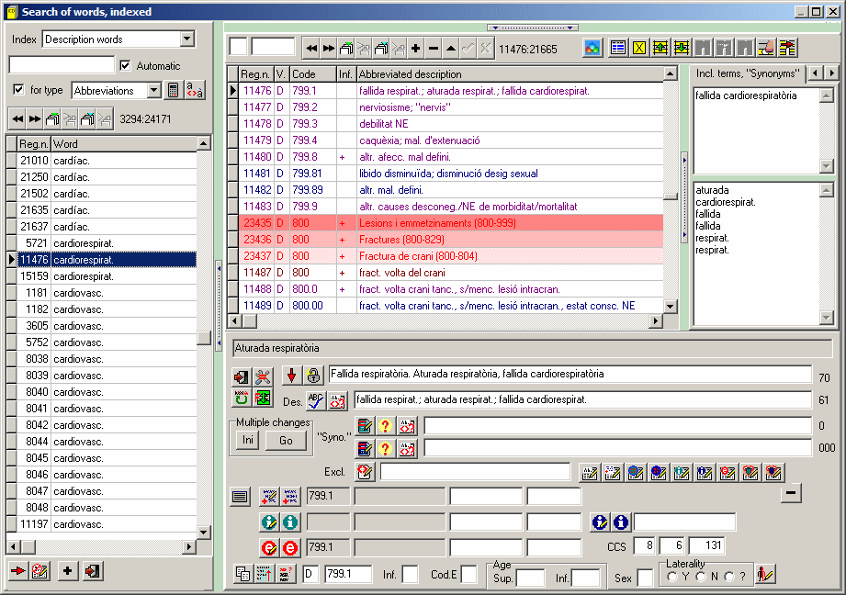
Task: Uncheck the 'for type' checkbox
Action: (18, 90)
